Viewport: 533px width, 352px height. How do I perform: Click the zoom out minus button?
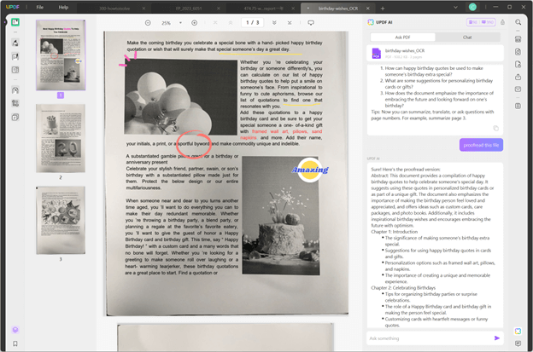pos(147,22)
